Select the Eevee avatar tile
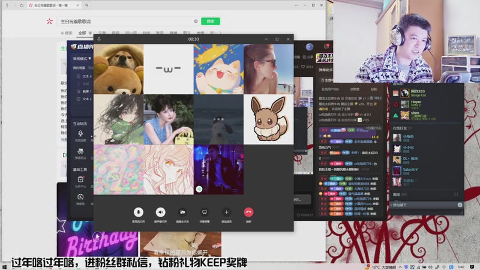Screen dimensions: 480x270 point(268,119)
